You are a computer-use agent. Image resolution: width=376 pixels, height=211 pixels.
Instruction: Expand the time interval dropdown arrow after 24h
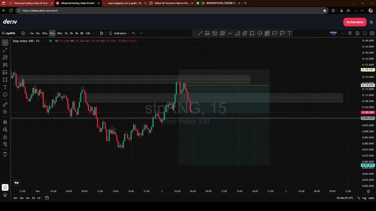click(x=94, y=33)
